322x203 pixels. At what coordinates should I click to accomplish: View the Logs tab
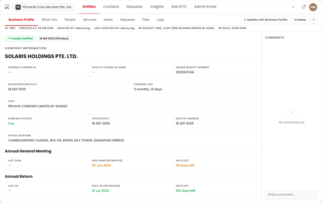point(160,20)
